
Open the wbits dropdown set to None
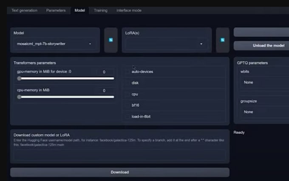click(x=265, y=83)
